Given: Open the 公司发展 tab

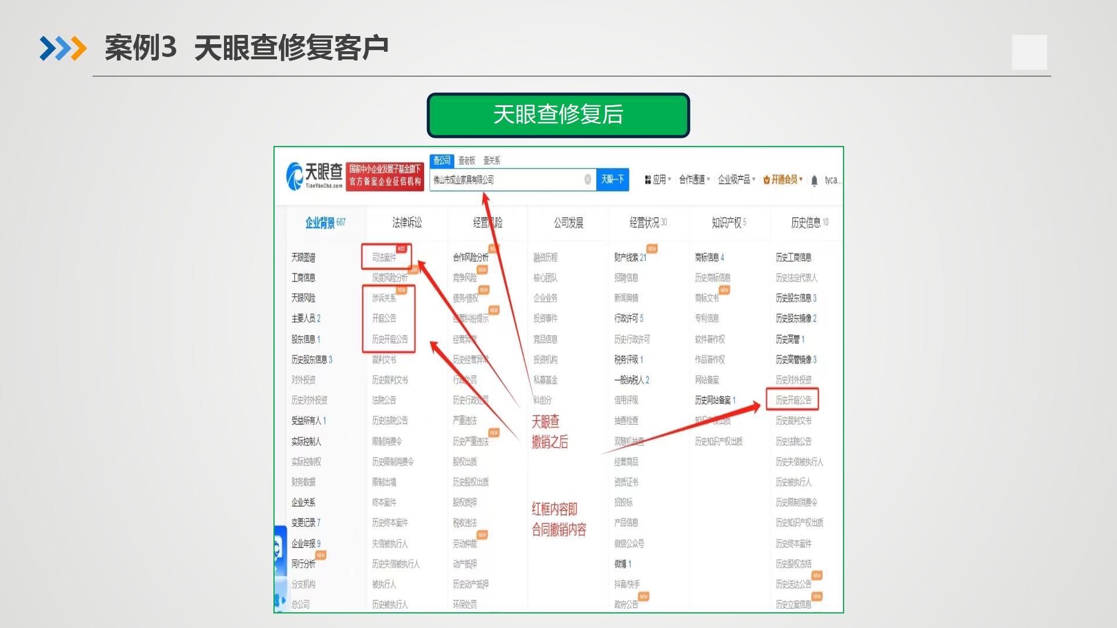Looking at the screenshot, I should pos(568,223).
